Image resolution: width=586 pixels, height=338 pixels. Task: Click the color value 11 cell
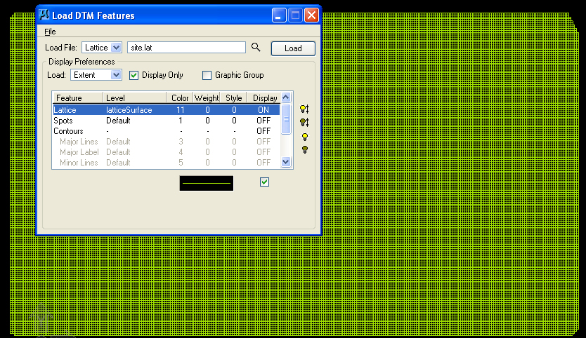(181, 110)
